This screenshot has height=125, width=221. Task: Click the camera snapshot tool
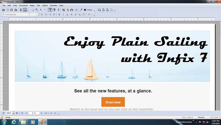point(72,10)
